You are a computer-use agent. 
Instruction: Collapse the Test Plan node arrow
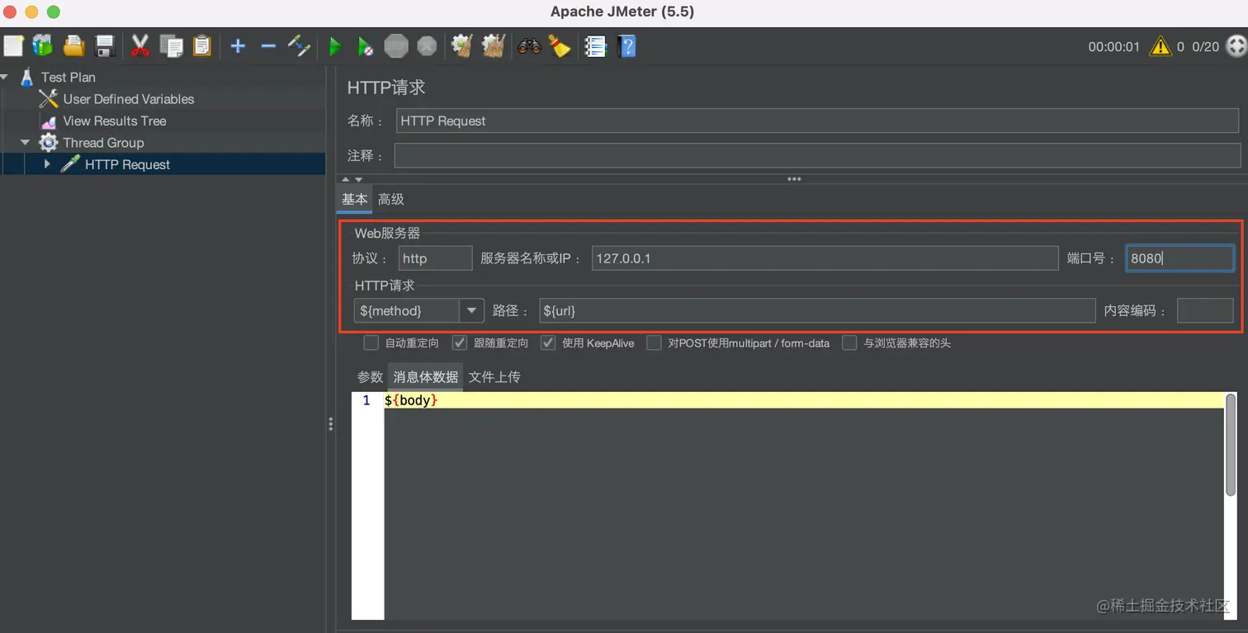(5, 77)
